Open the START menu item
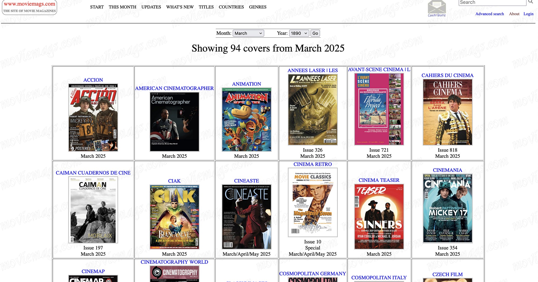This screenshot has width=538, height=282. [x=97, y=7]
